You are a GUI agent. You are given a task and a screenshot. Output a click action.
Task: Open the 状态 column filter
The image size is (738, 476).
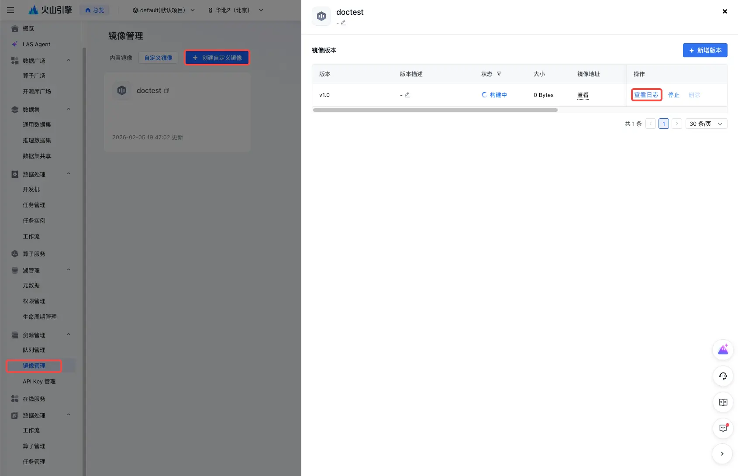[x=499, y=74]
